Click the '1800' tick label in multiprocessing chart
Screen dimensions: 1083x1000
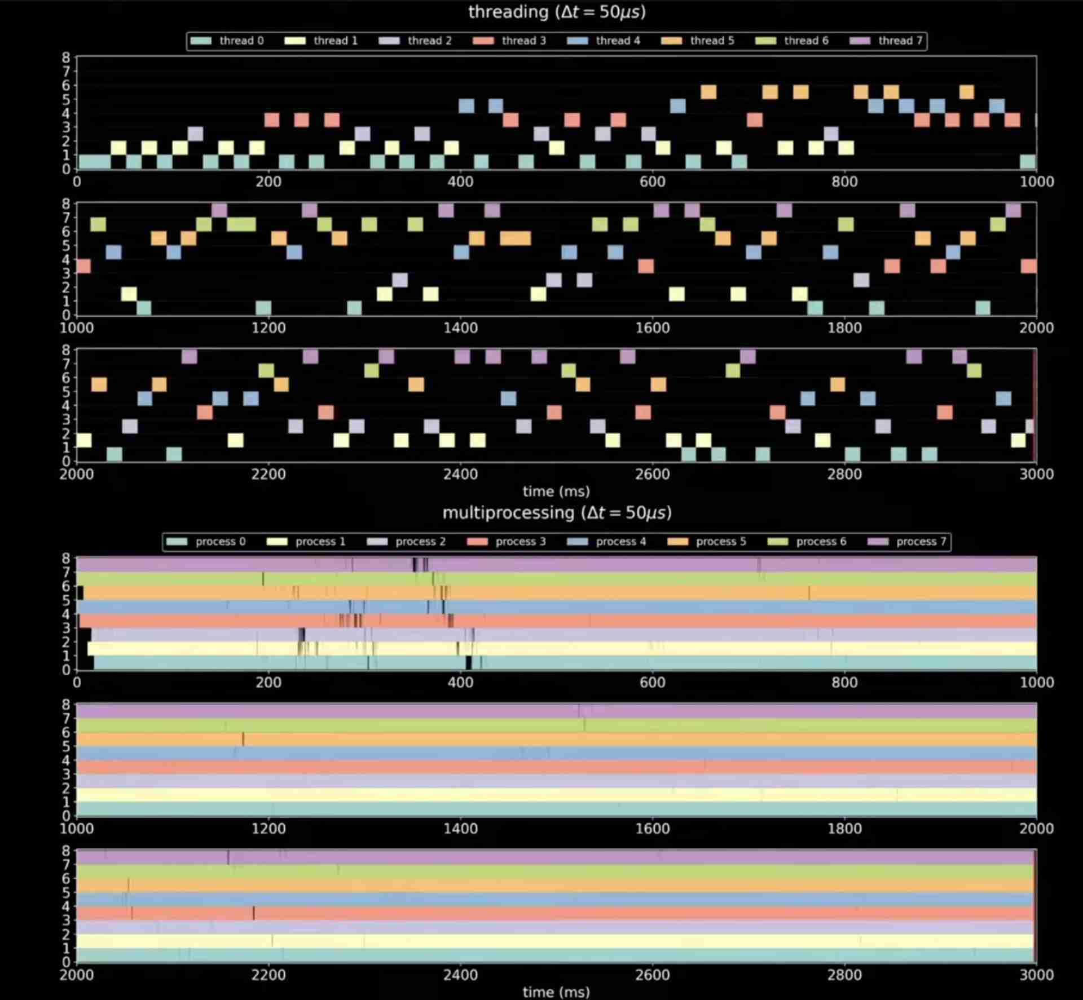pos(844,829)
